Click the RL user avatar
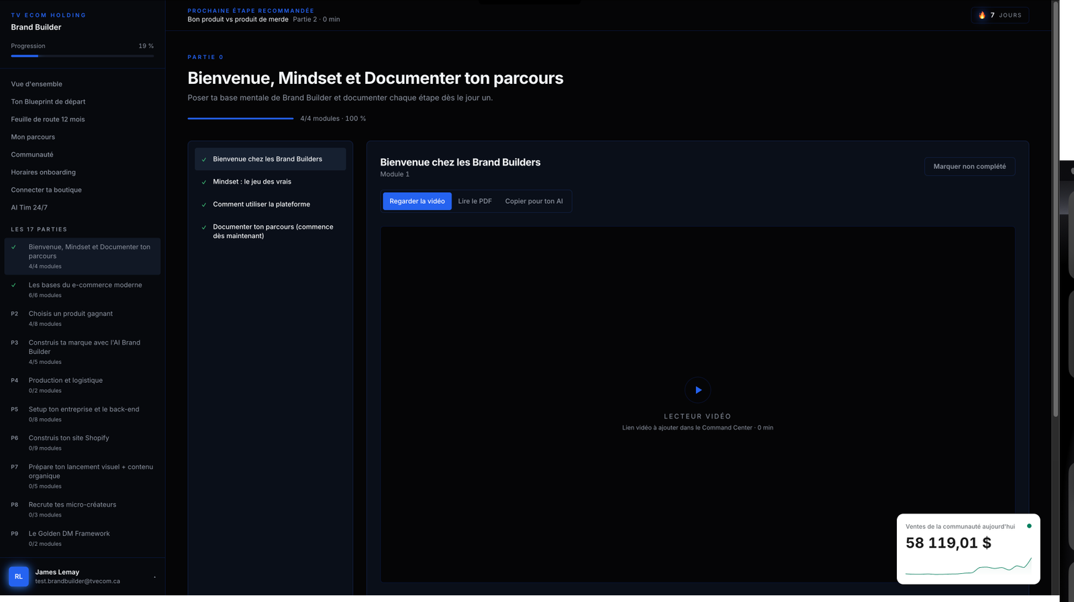 [19, 577]
